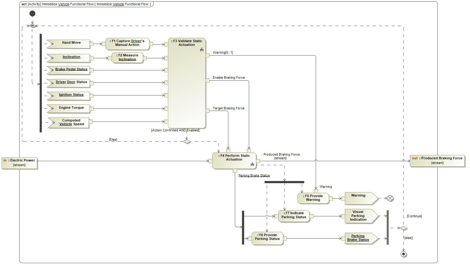Click the F6 Provide Parking Status action

267,238
